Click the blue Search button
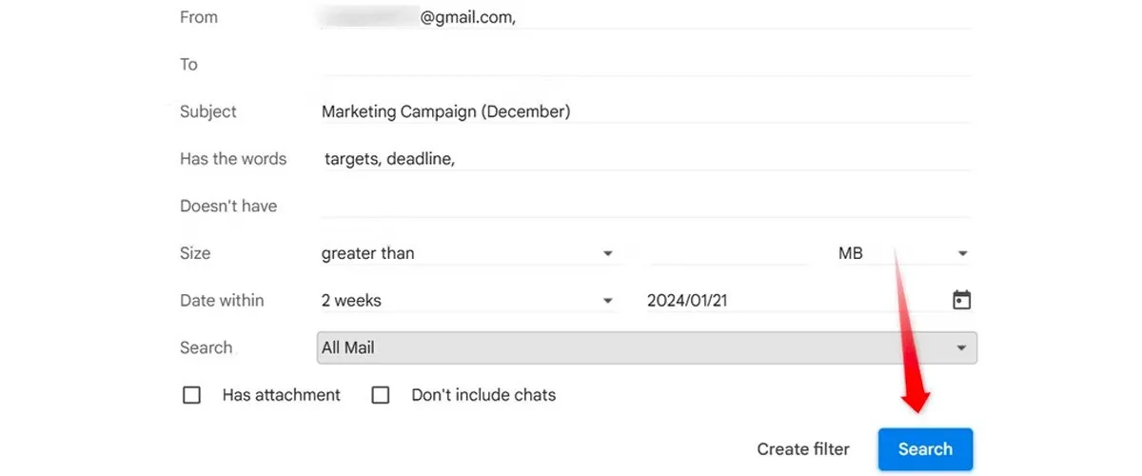Viewport: 1142px width, 476px height. tap(925, 449)
